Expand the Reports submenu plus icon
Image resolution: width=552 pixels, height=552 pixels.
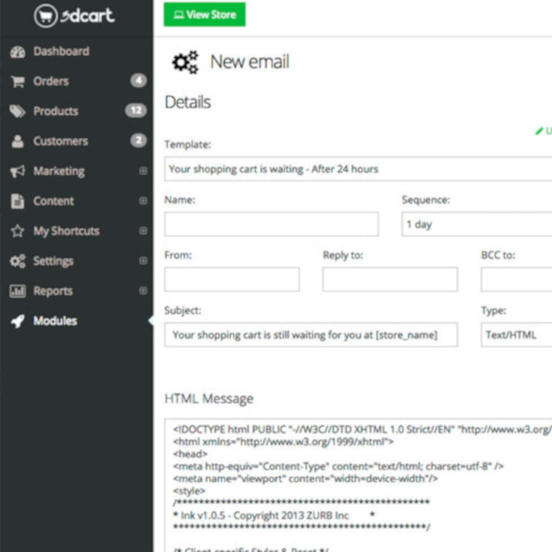pos(143,290)
